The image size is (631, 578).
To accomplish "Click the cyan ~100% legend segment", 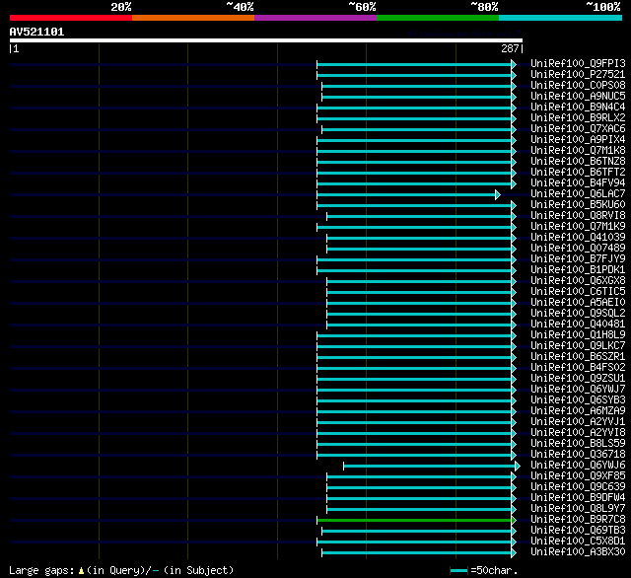I will click(x=560, y=18).
